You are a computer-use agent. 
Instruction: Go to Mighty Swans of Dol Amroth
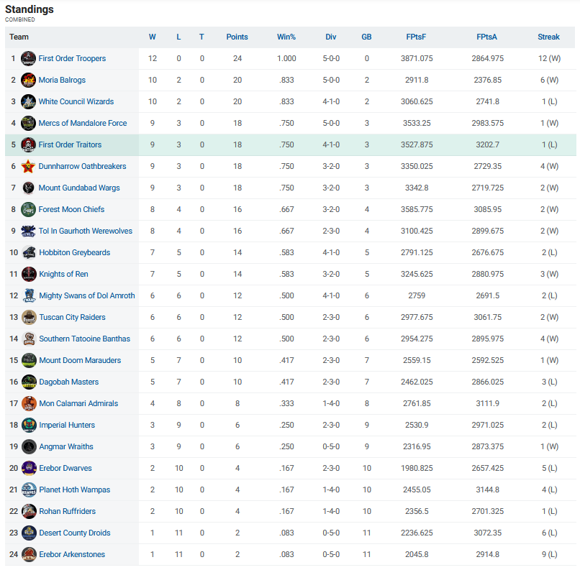click(x=86, y=295)
